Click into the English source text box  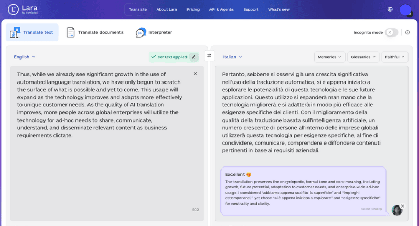click(x=107, y=143)
